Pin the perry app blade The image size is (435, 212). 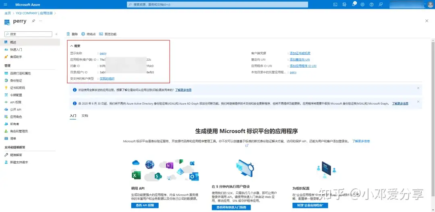pos(33,21)
